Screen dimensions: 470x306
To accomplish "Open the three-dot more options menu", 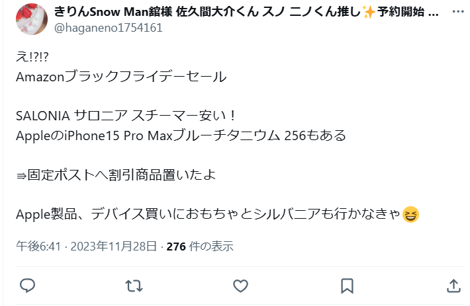I will pos(458,12).
